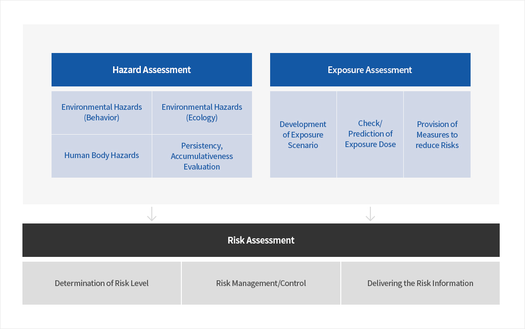Open Development of Exposure Scenario box
Screen dimensions: 525x329
303,135
